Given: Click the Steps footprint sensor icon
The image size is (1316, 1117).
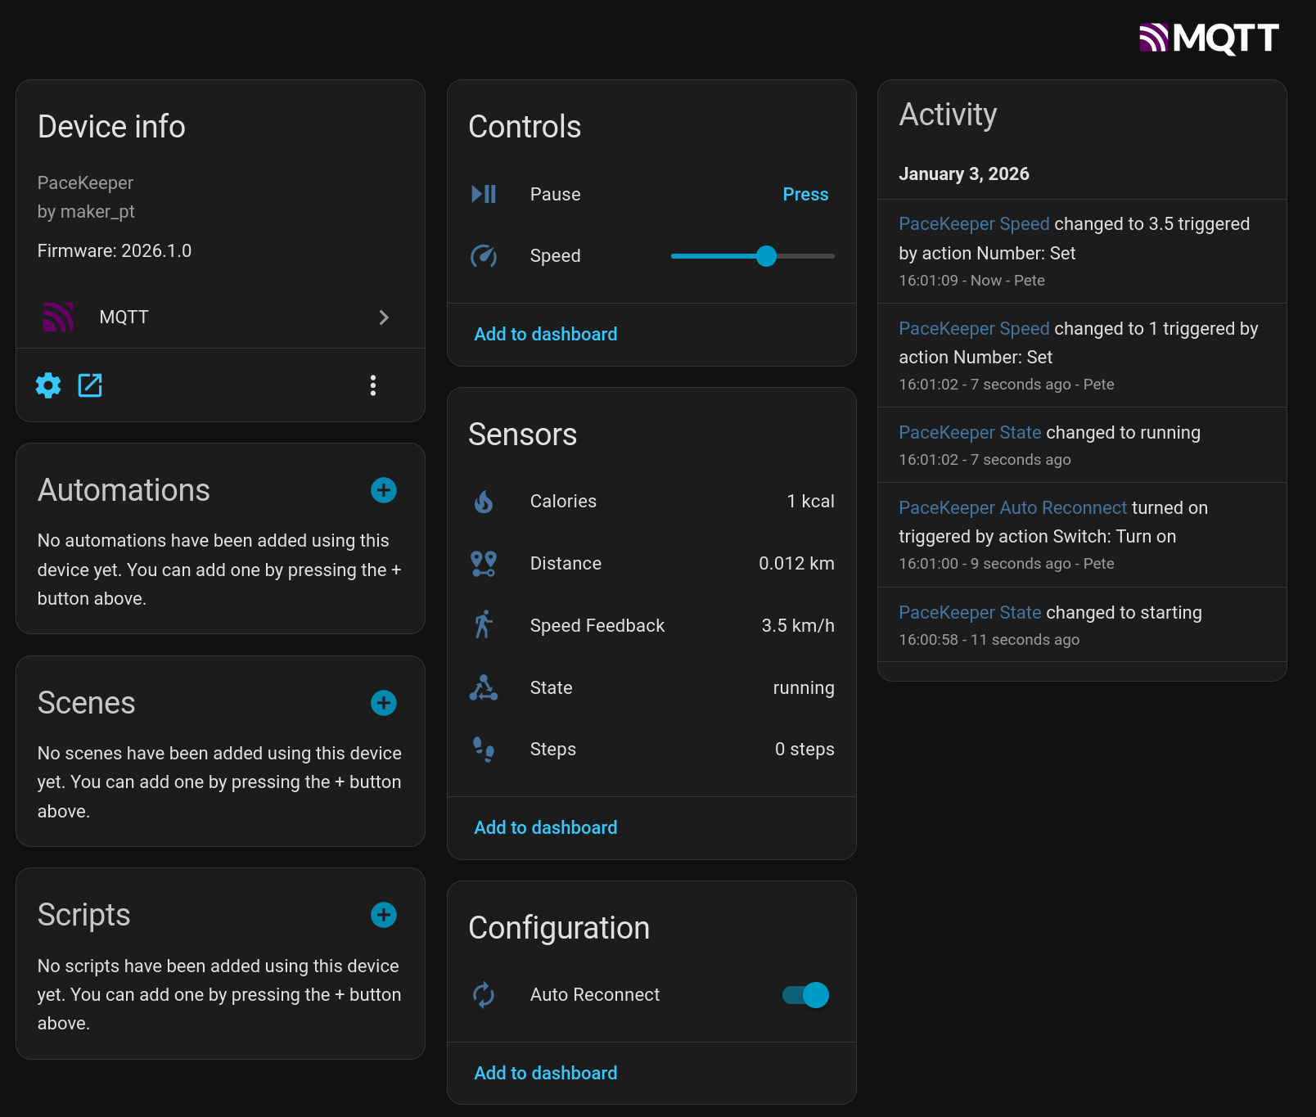Looking at the screenshot, I should coord(484,750).
